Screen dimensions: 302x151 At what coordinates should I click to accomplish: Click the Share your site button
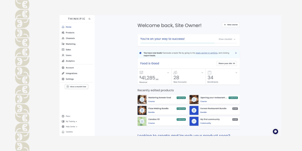point(226,63)
